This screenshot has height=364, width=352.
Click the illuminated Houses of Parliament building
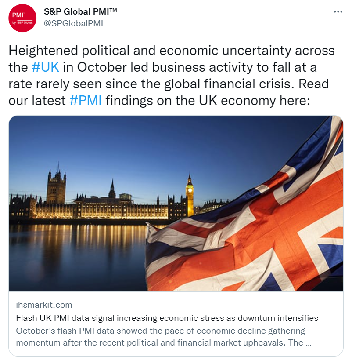tap(114, 206)
